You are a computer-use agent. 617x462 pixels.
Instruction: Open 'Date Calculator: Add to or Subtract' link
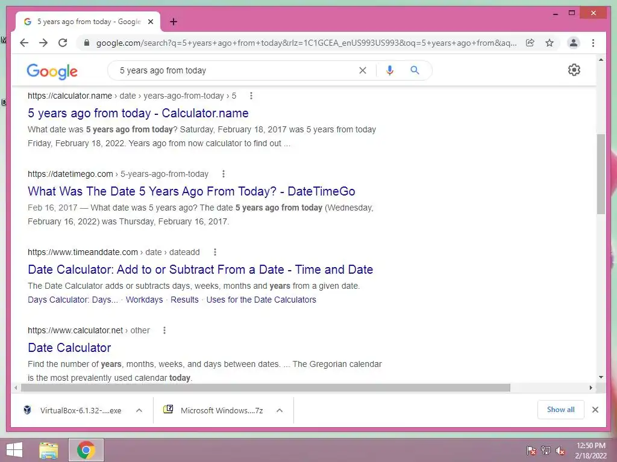click(200, 269)
